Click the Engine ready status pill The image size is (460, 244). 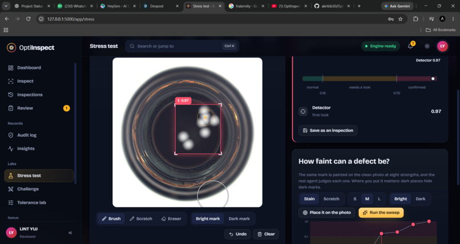tap(380, 46)
